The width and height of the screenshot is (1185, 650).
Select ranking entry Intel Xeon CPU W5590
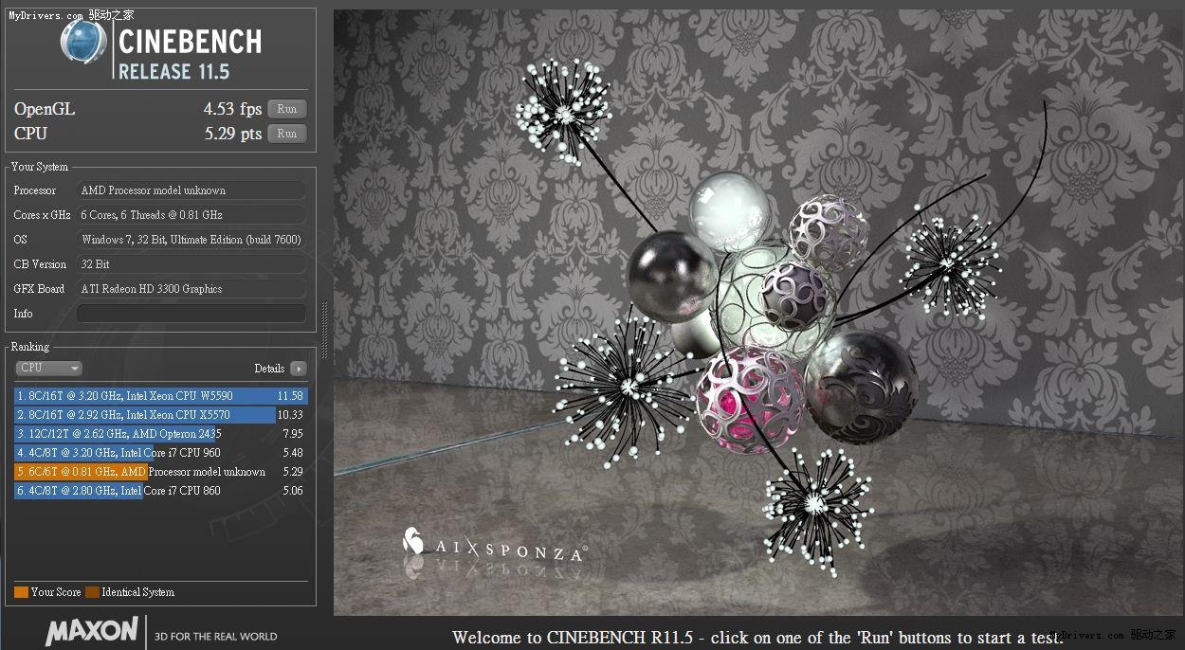[x=160, y=396]
